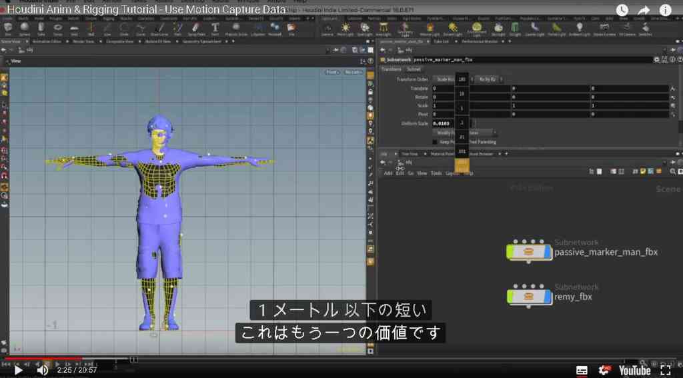Click the Uniform Scale value field
Screen dimensions: 683x378
coord(444,124)
